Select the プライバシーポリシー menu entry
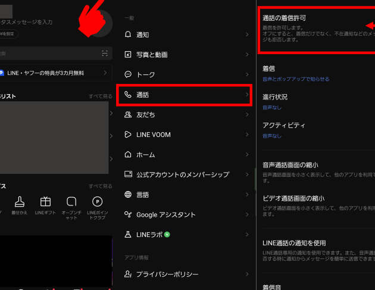 tap(167, 274)
